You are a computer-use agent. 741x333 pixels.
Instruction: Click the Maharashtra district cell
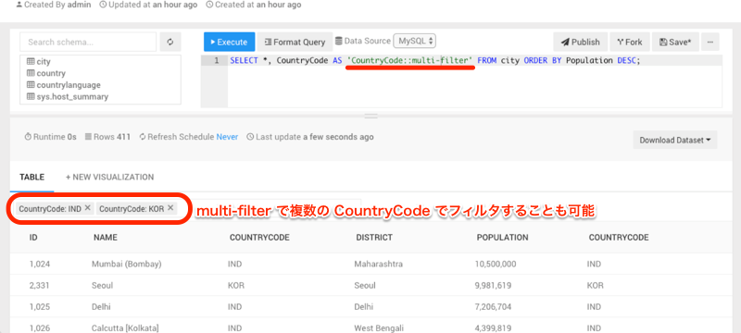(379, 265)
